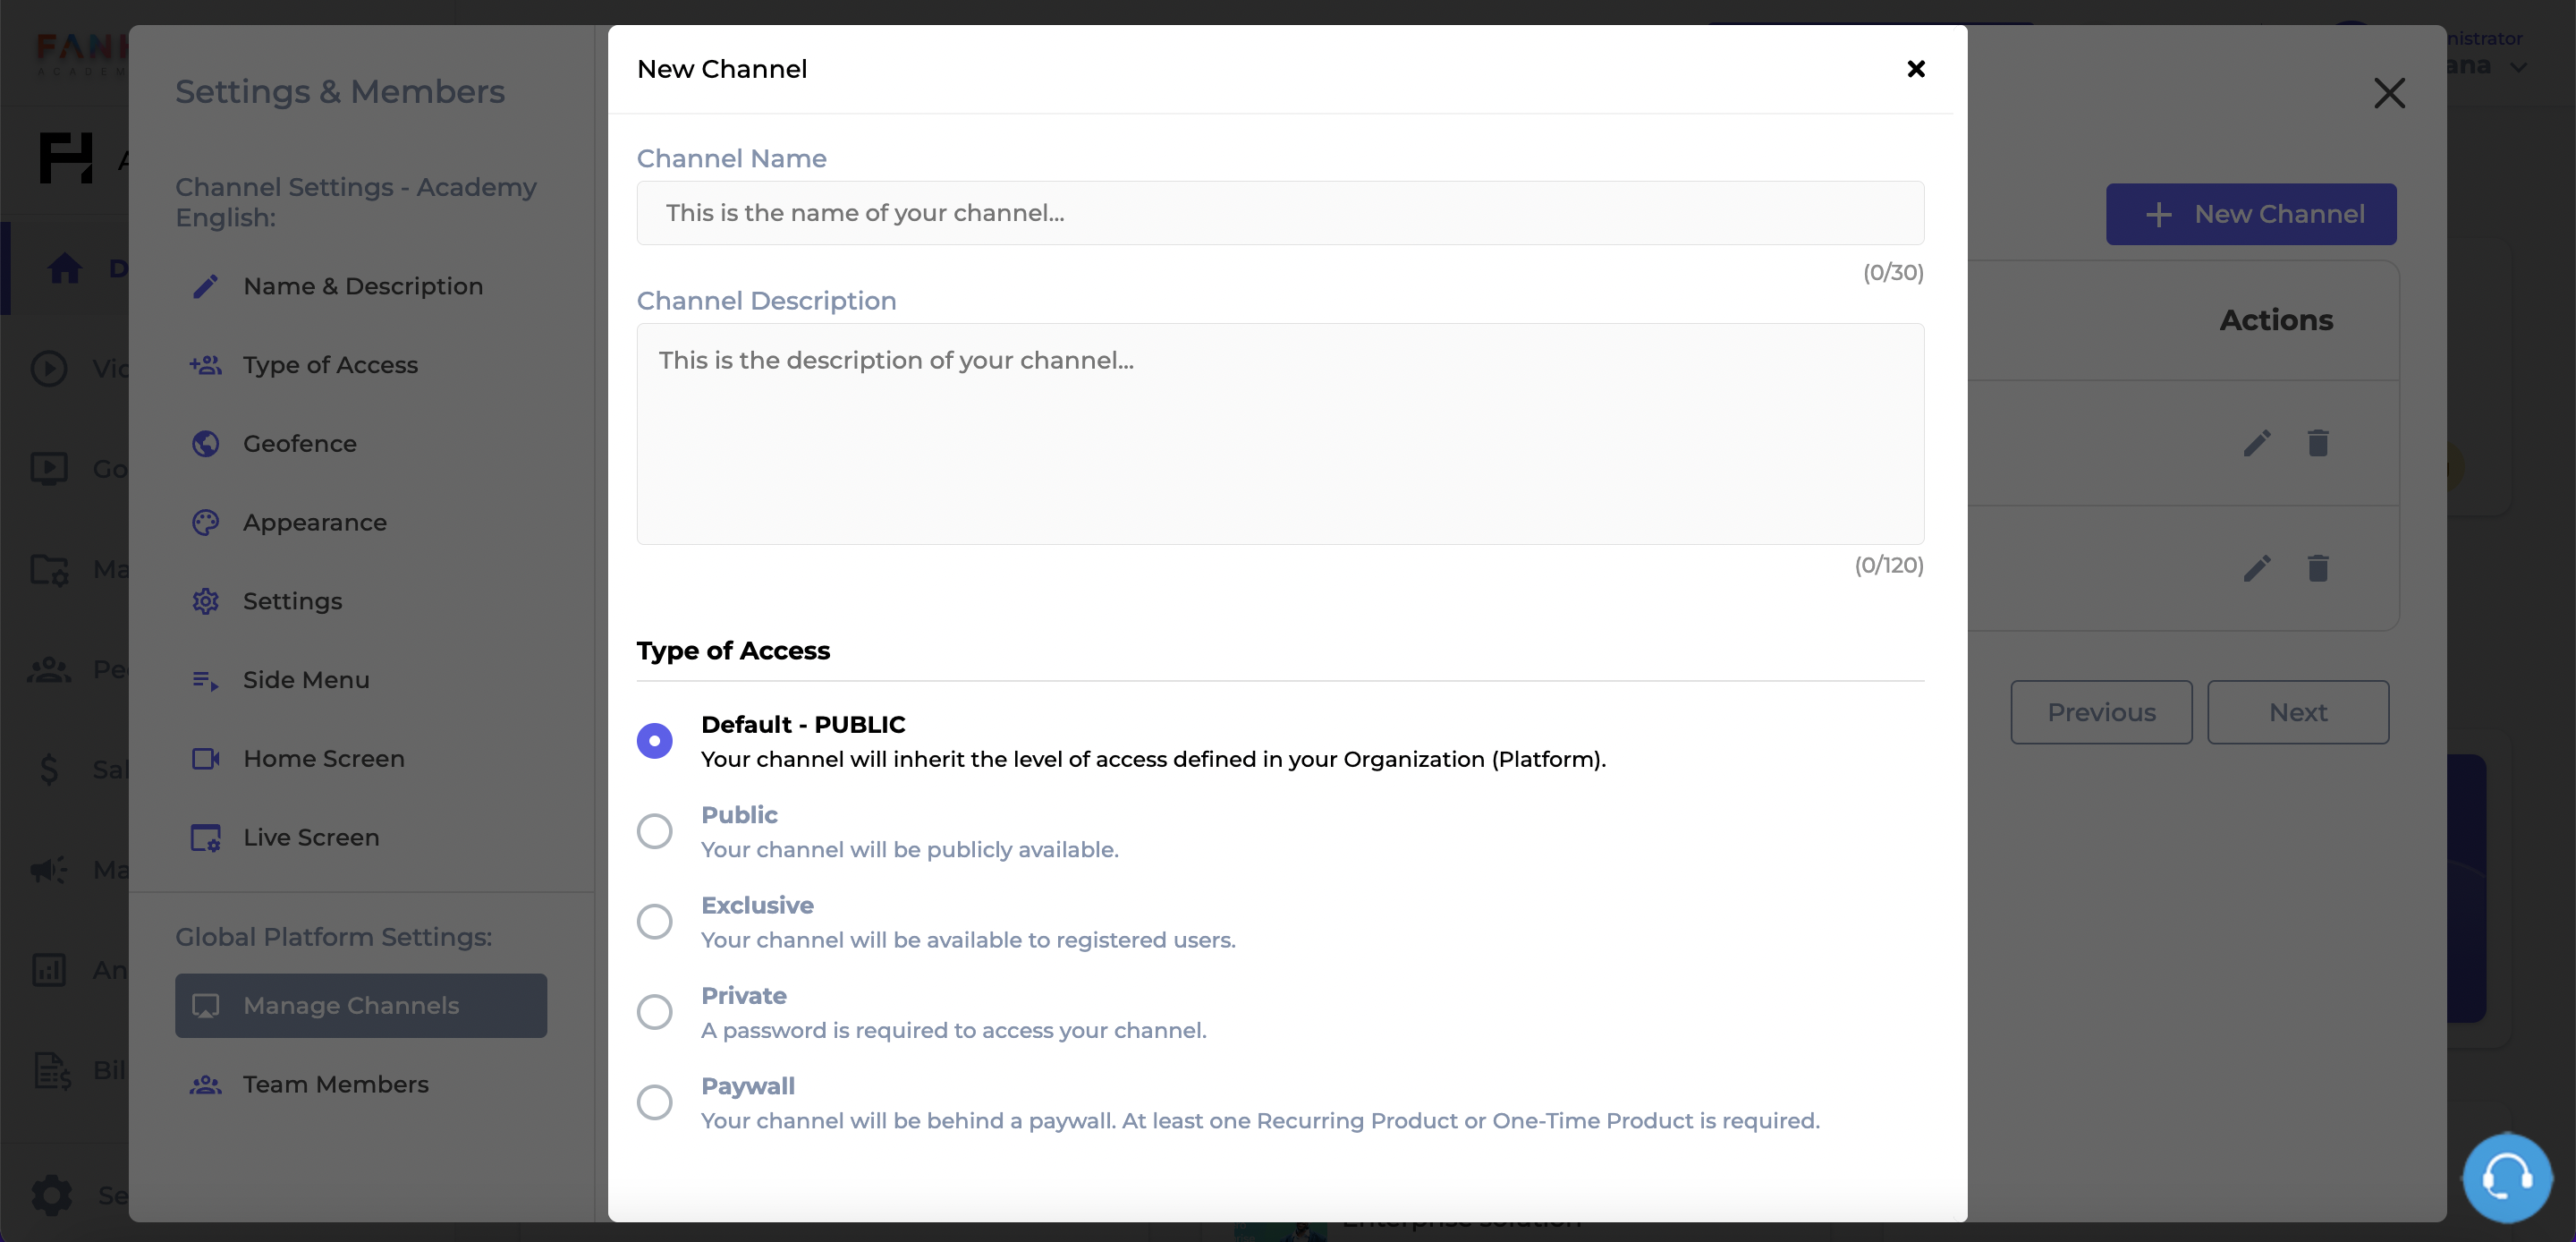Open Home Screen settings
2576x1242 pixels.
click(x=361, y=760)
